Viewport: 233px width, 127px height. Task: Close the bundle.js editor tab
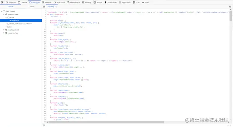click(x=56, y=6)
